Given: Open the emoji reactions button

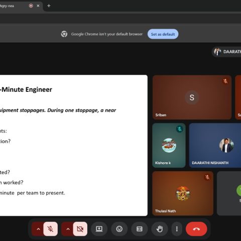Looking at the screenshot, I should [x=119, y=229].
